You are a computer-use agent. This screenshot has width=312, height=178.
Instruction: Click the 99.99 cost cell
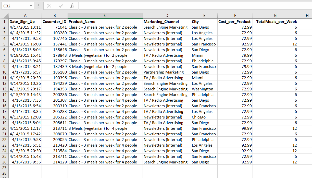point(235,128)
